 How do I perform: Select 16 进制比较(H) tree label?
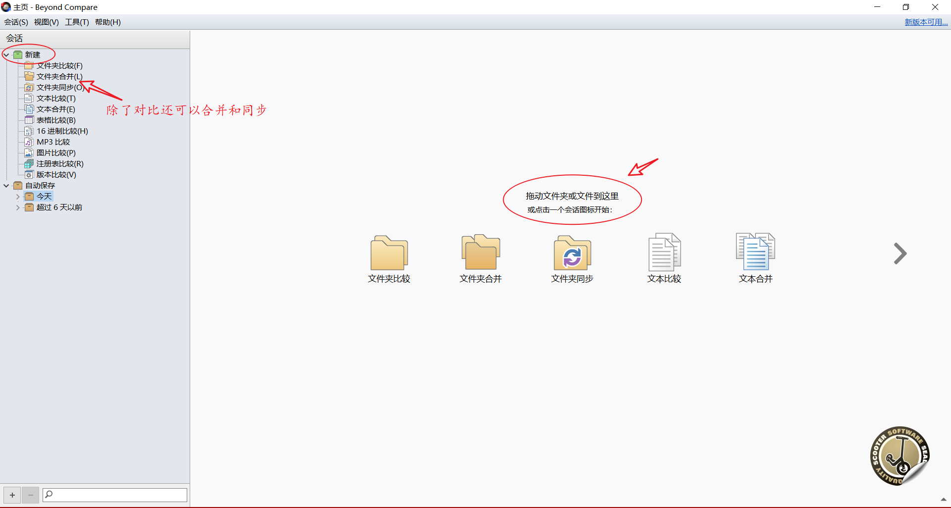point(62,131)
